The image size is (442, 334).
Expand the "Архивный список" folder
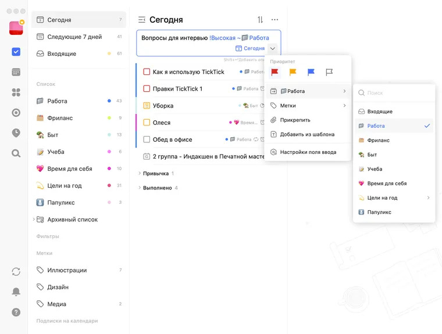pos(34,220)
